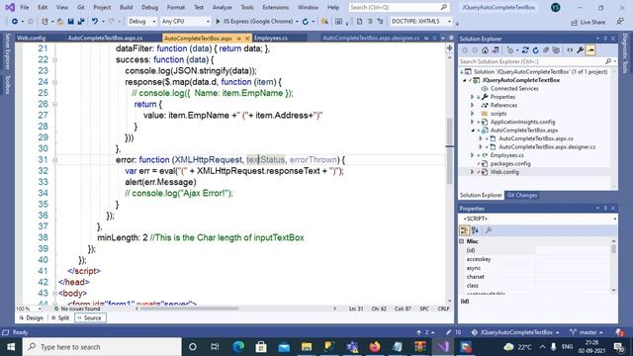Click the Source view button
The width and height of the screenshot is (633, 356).
tap(90, 318)
